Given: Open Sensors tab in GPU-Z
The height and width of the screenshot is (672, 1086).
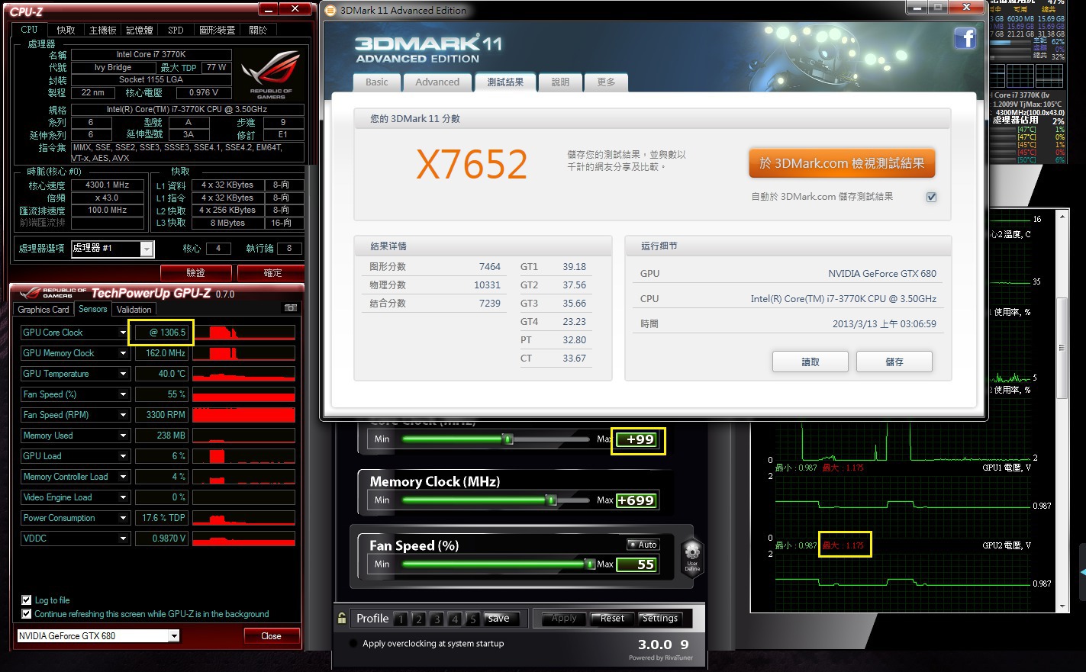Looking at the screenshot, I should 93,309.
